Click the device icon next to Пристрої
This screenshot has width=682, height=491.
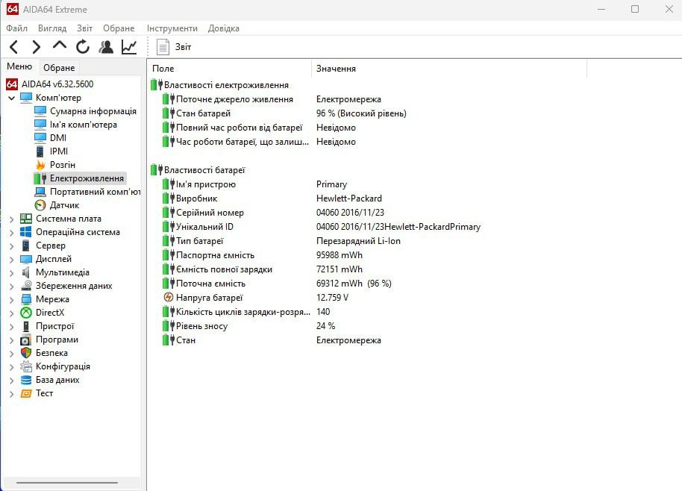[26, 326]
